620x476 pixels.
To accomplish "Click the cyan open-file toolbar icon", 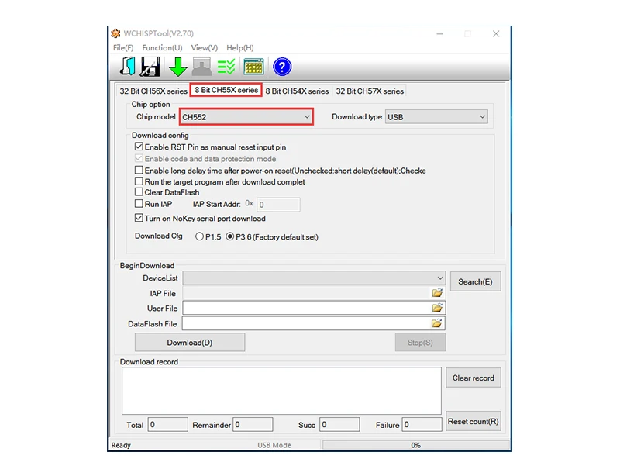I will (x=128, y=66).
